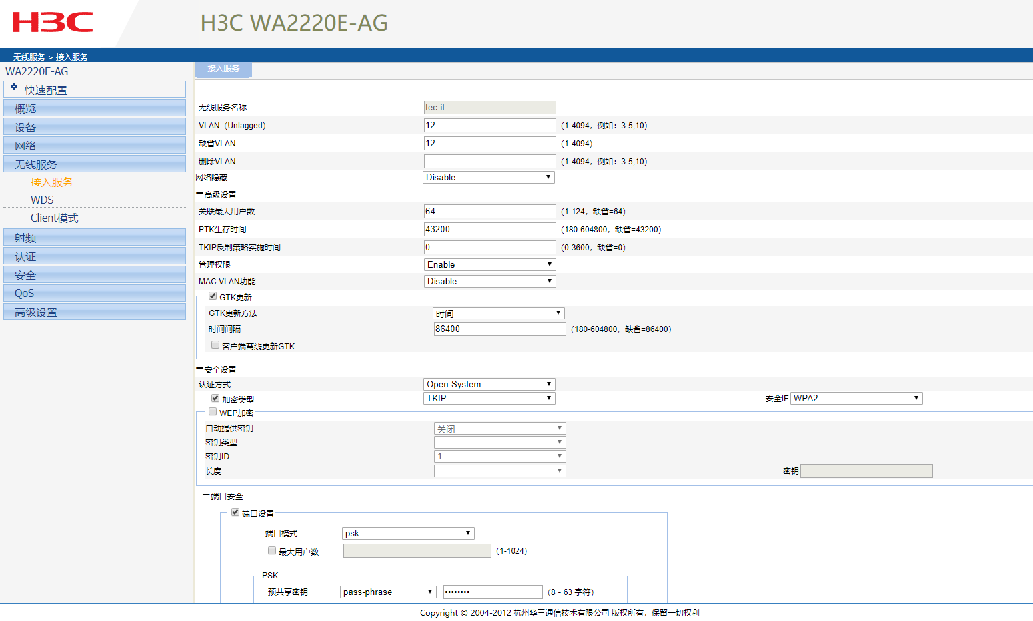Click the disabled 最大用户数 input box
Screen dimensions: 1033x621
pyautogui.click(x=417, y=550)
